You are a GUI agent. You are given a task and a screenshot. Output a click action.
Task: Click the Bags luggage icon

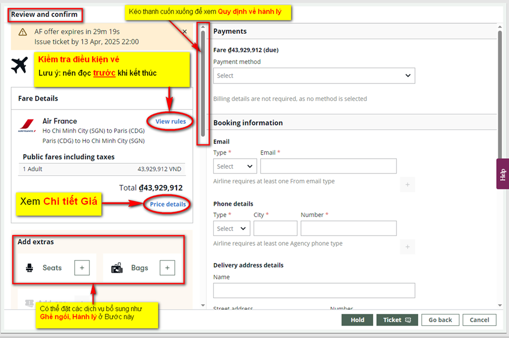click(117, 268)
